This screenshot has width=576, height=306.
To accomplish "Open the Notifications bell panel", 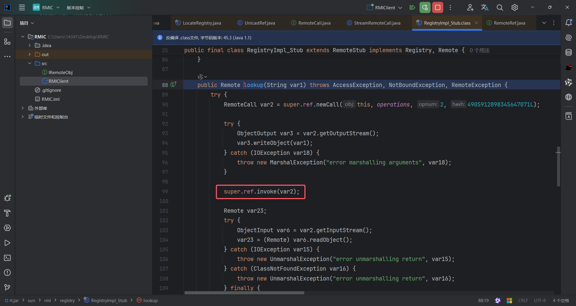I will tap(568, 23).
